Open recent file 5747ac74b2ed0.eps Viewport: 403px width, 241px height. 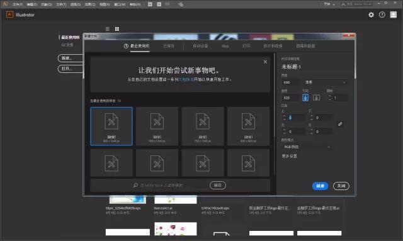pos(215,208)
